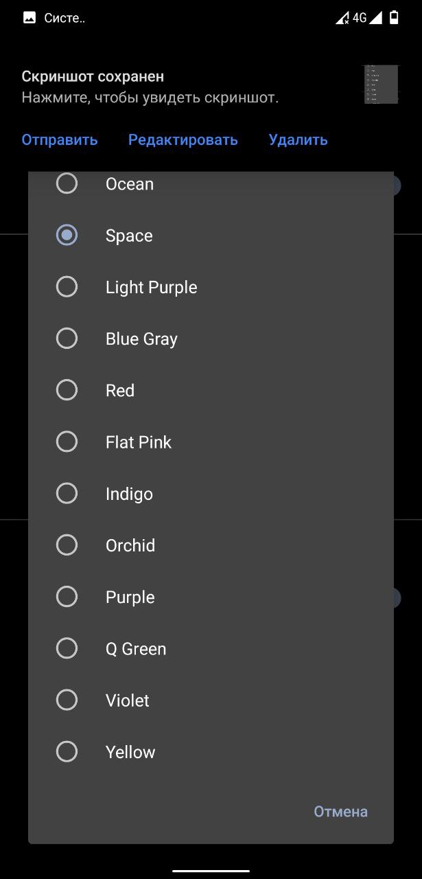Select the Ocean radio button
This screenshot has height=879, width=422.
[x=67, y=183]
